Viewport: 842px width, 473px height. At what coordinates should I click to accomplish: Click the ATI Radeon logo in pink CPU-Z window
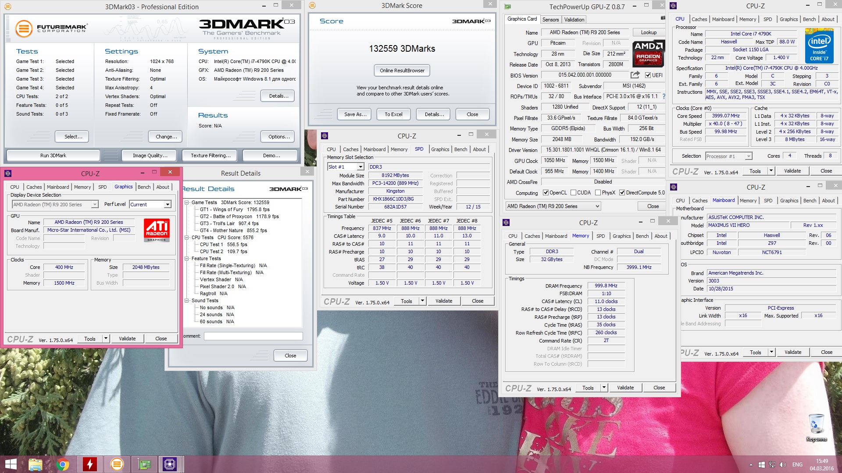[157, 230]
